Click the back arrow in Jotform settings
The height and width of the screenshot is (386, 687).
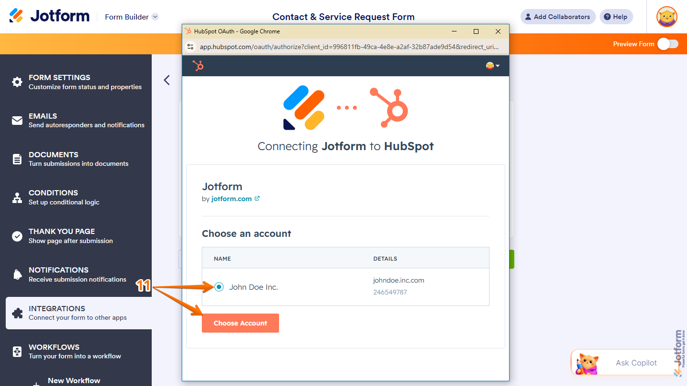tap(167, 80)
